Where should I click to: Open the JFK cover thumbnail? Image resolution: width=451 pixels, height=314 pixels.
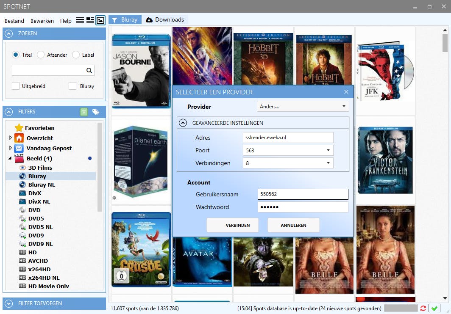pyautogui.click(x=385, y=71)
